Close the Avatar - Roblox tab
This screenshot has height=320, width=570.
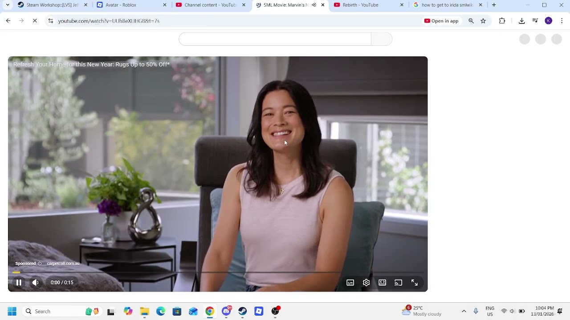(165, 5)
